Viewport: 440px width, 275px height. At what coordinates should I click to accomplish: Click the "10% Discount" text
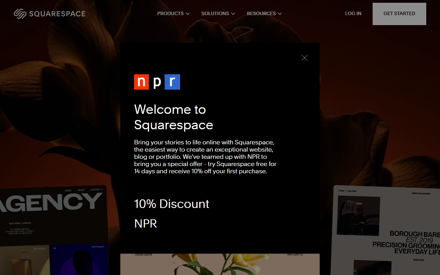pyautogui.click(x=172, y=204)
